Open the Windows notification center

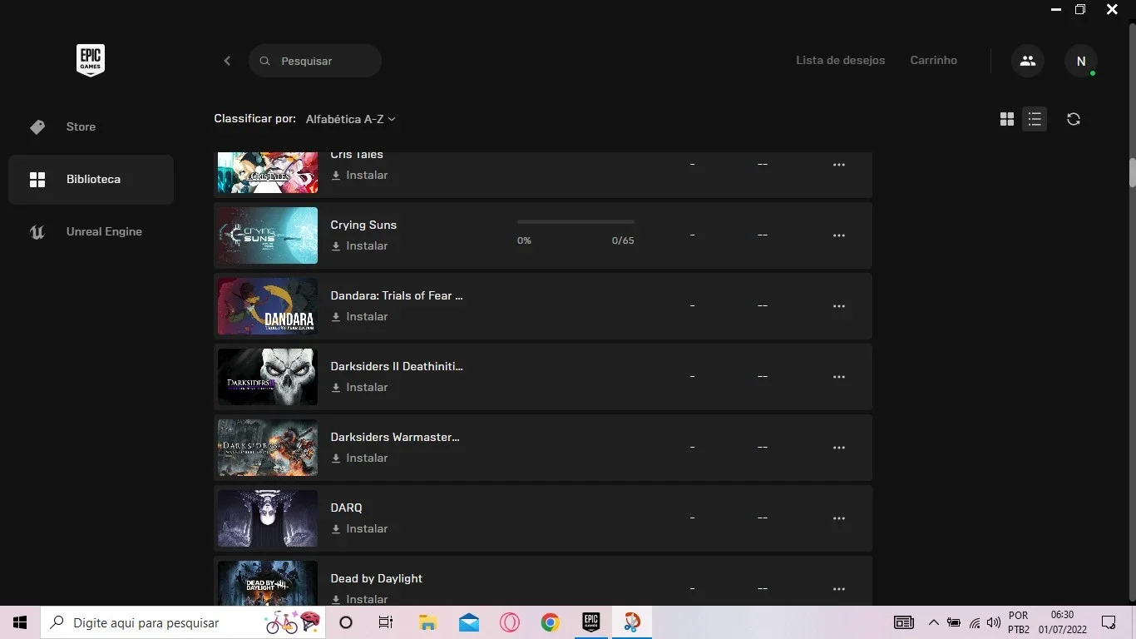[x=1109, y=622]
